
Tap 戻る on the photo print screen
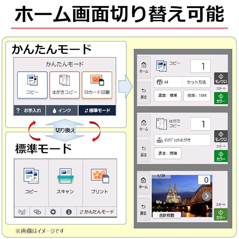click(x=143, y=209)
